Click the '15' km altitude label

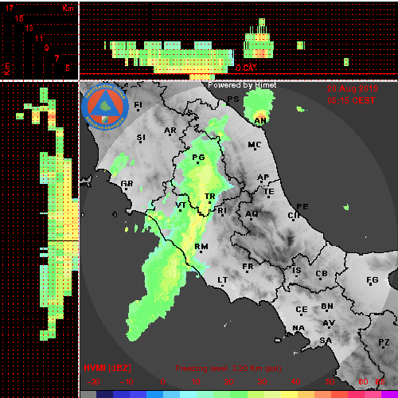[x=19, y=18]
